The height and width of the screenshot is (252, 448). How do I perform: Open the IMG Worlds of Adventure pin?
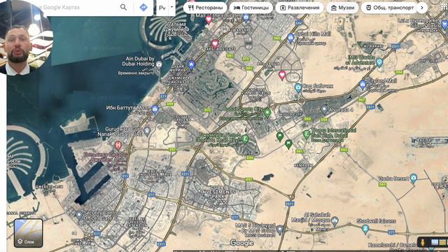tap(379, 62)
